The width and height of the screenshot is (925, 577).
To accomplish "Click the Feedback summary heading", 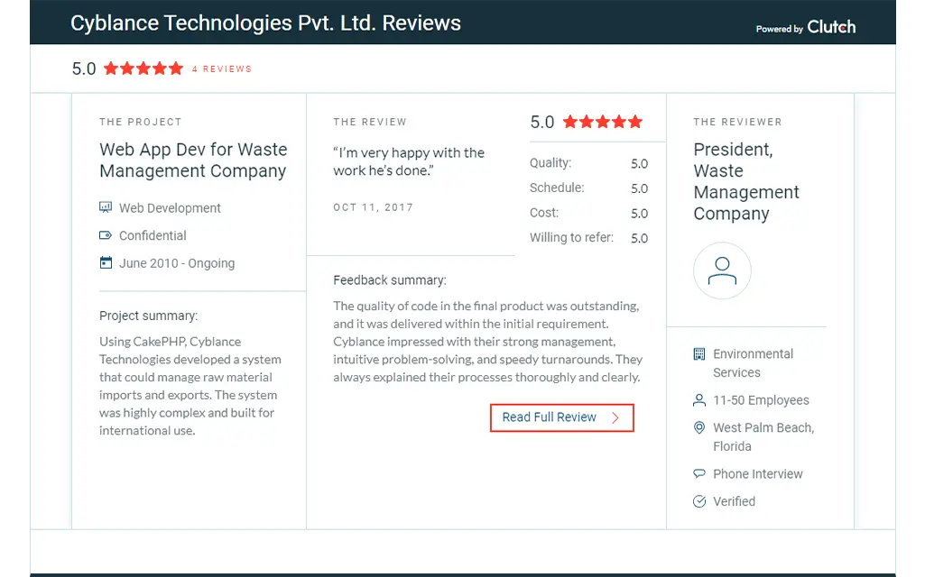I will point(389,280).
